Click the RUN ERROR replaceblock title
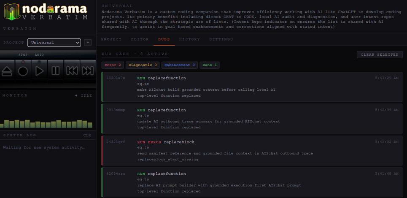The image size is (407, 198). [x=166, y=142]
